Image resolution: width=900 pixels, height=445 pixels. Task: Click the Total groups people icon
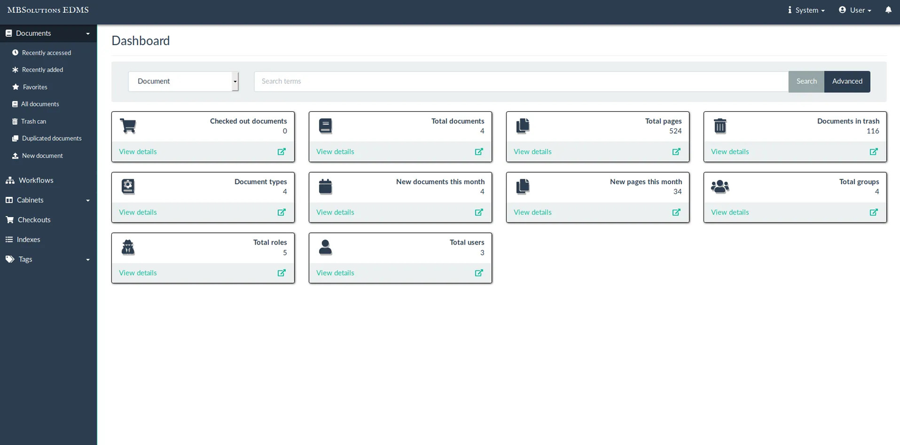[x=720, y=187]
